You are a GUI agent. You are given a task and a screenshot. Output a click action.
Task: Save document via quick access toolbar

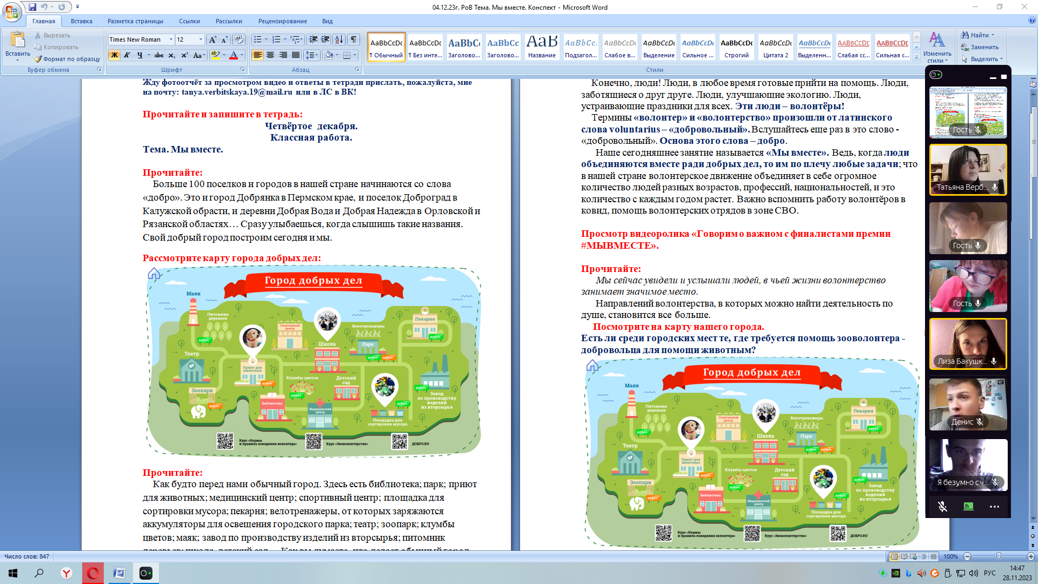pyautogui.click(x=32, y=7)
